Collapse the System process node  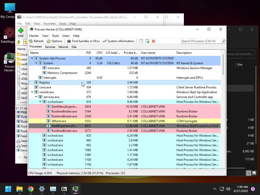pos(36,63)
